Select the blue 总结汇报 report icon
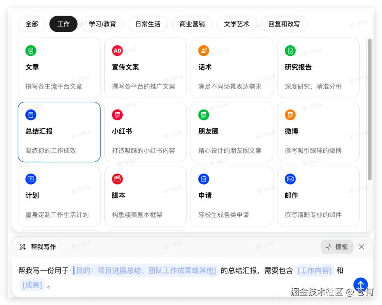 coord(31,115)
